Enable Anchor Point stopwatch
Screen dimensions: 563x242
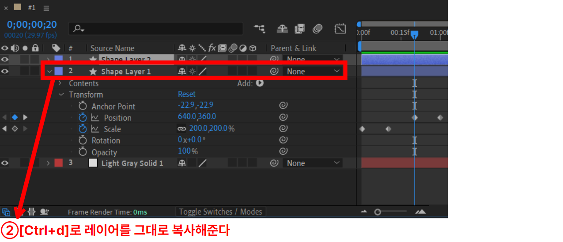pos(83,106)
